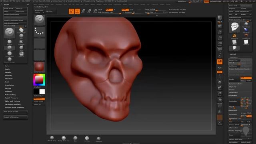Viewport: 256px width, 144px height.
Task: Toggle Smt smooth divide option
Action: 246,78
